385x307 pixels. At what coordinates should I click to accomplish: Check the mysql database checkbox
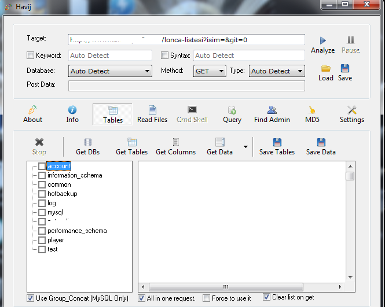pos(42,212)
